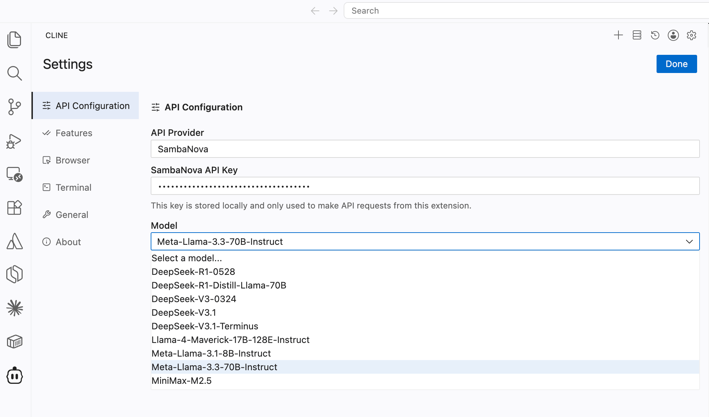Open the Search magnifier in activity bar
Screen dimensions: 709x417
(x=14, y=73)
